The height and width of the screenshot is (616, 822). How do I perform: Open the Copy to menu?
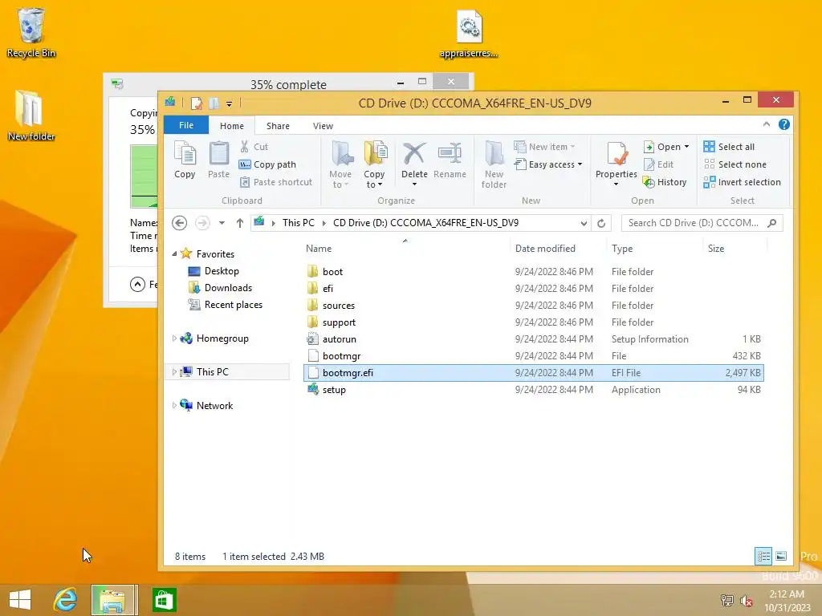[374, 165]
